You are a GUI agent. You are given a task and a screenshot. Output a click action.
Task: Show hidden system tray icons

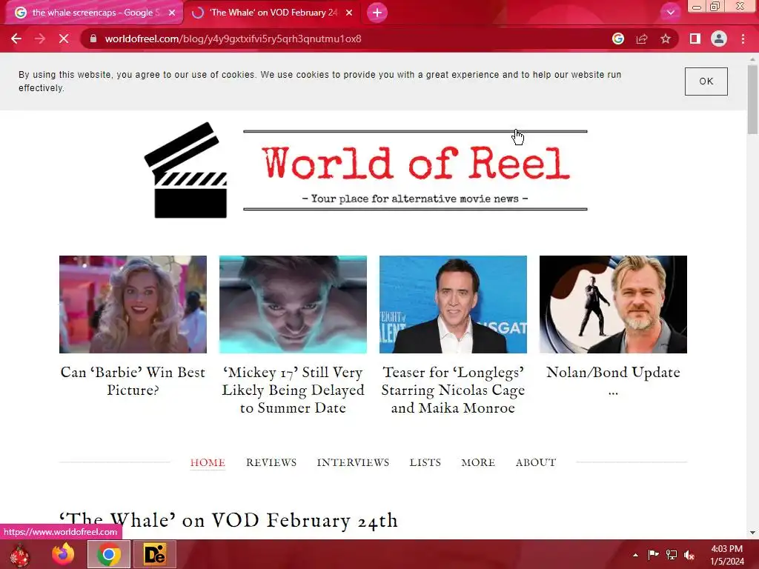tap(635, 555)
